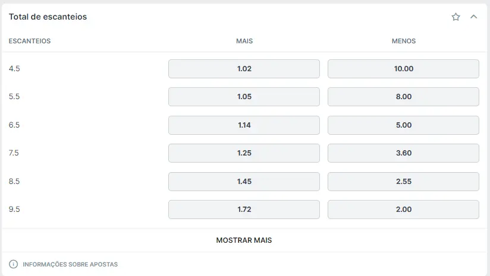Expand list with Mostrar Mais
Viewport: 490px width, 276px height.
tap(244, 240)
